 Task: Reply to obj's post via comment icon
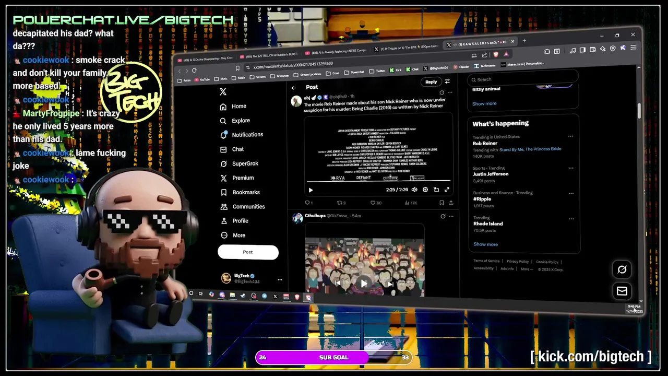coord(308,203)
